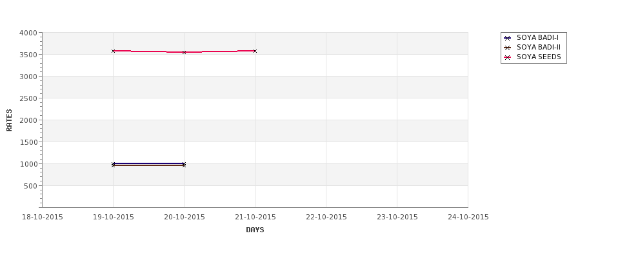Select SOYA SEEDS data point on 20-10-2015

(184, 52)
